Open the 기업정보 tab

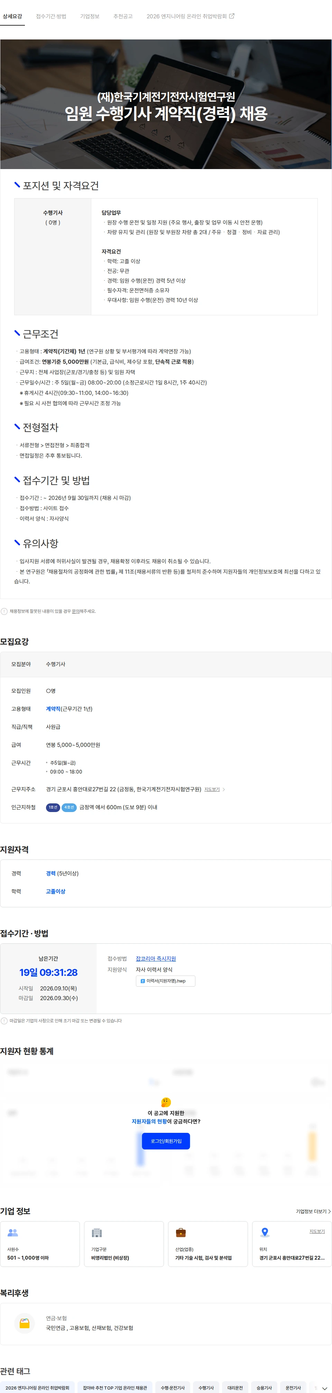pyautogui.click(x=90, y=16)
